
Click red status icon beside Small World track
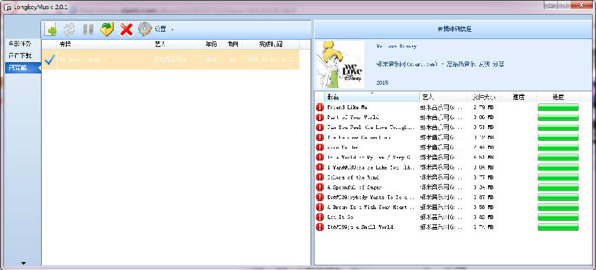[320, 227]
